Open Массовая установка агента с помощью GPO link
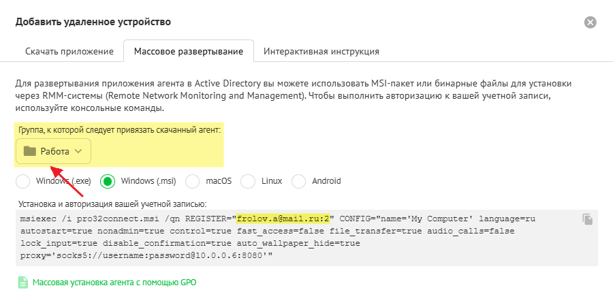 [x=114, y=282]
